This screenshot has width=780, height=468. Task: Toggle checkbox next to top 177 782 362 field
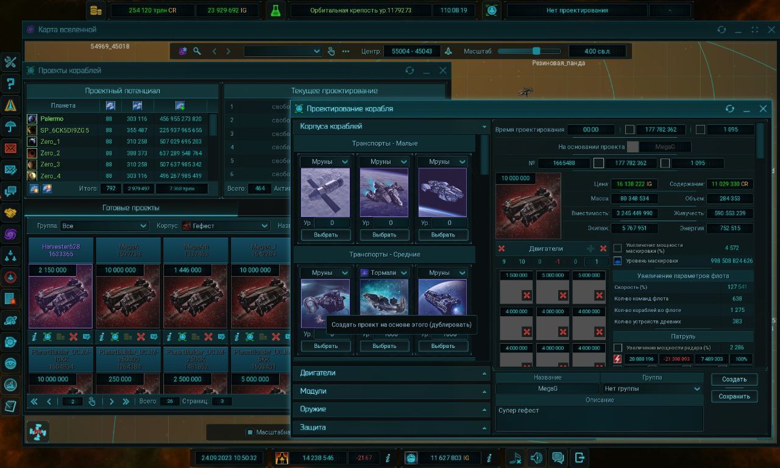click(630, 130)
